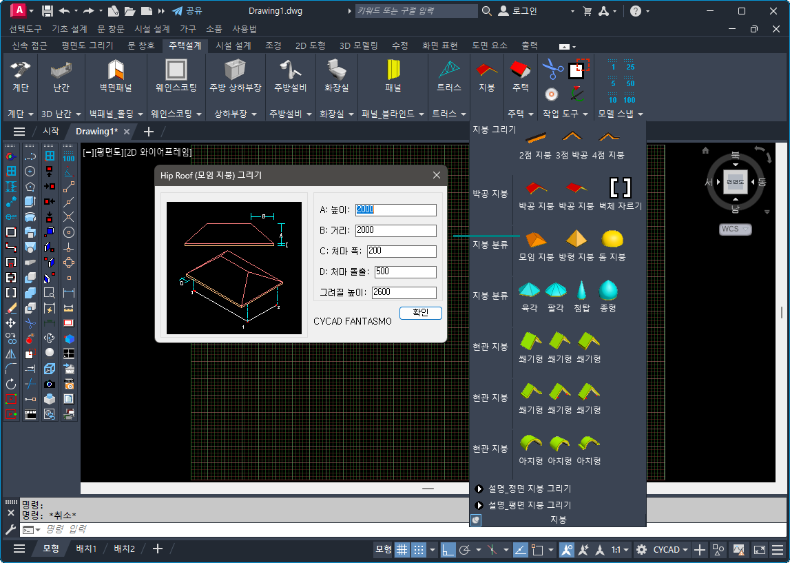Screen dimensions: 790x563
Task: Select the 웨인스코팅 wainscoting icon
Action: [176, 75]
